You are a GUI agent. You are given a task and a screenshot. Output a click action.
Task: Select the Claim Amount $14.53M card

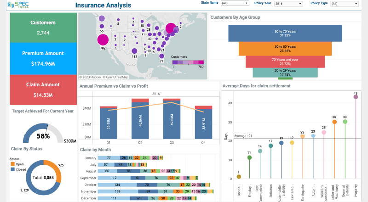pyautogui.click(x=43, y=90)
